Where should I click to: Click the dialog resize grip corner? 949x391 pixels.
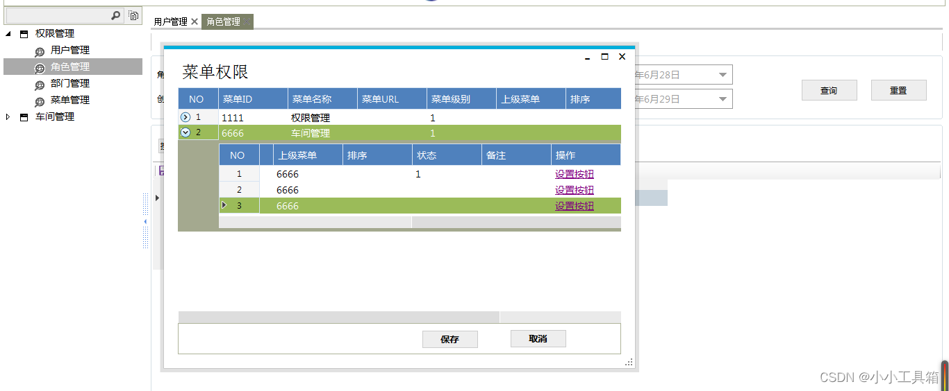coord(629,362)
